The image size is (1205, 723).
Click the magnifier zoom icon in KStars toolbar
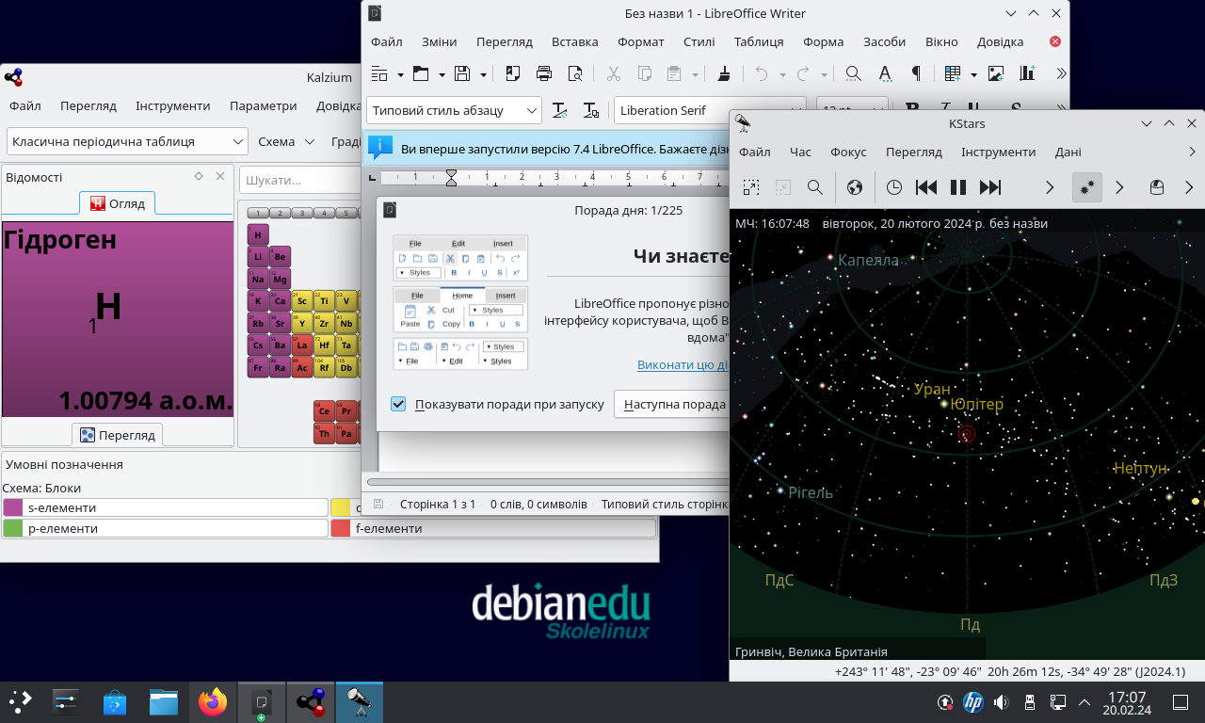click(815, 187)
